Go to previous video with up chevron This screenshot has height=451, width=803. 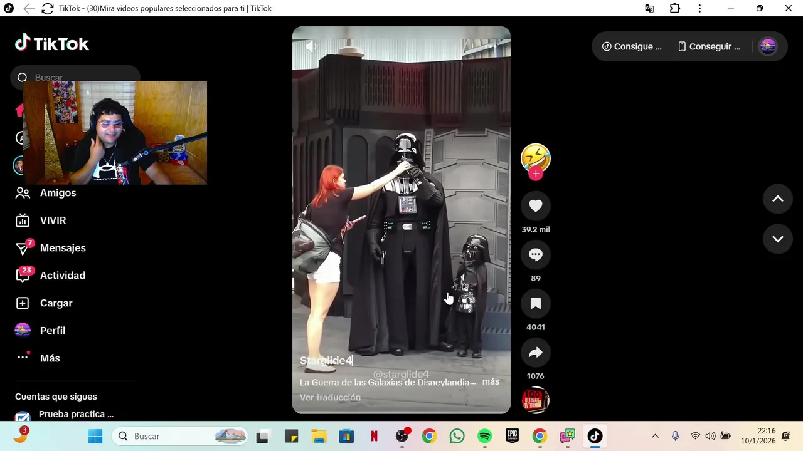pyautogui.click(x=778, y=199)
